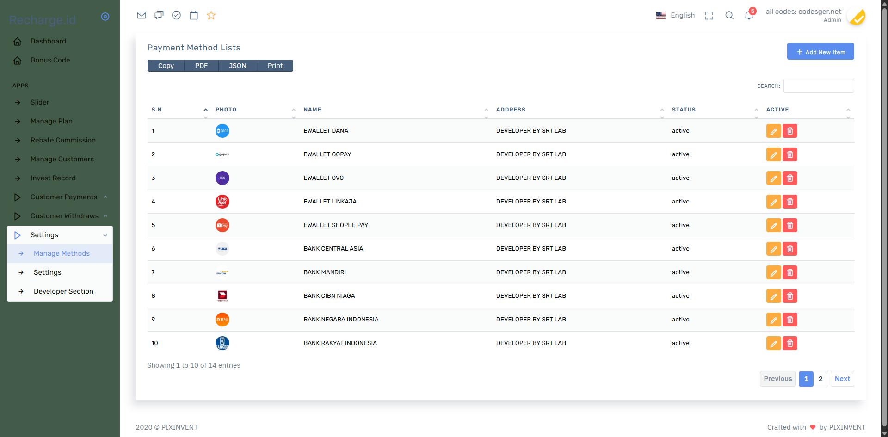The image size is (888, 437).
Task: Open the admin user avatar
Action: coord(856,17)
